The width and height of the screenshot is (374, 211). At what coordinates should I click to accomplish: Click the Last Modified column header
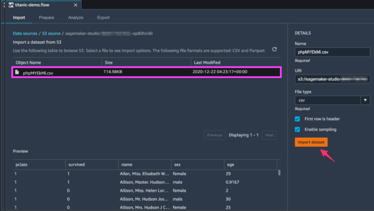(x=207, y=62)
